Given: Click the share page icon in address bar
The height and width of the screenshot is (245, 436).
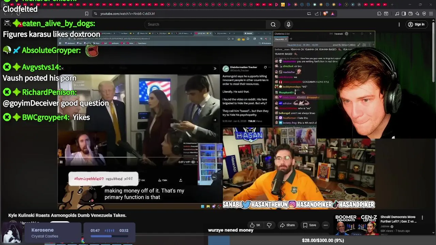Looking at the screenshot, I should pos(317,14).
